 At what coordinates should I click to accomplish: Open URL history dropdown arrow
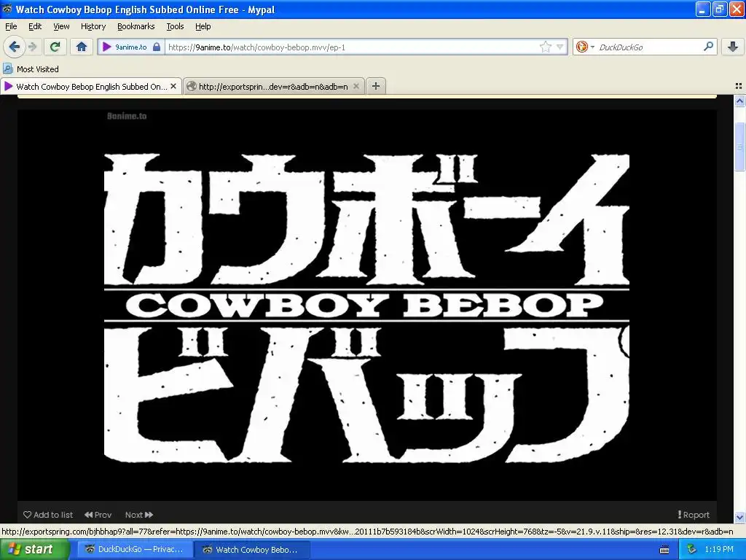560,47
